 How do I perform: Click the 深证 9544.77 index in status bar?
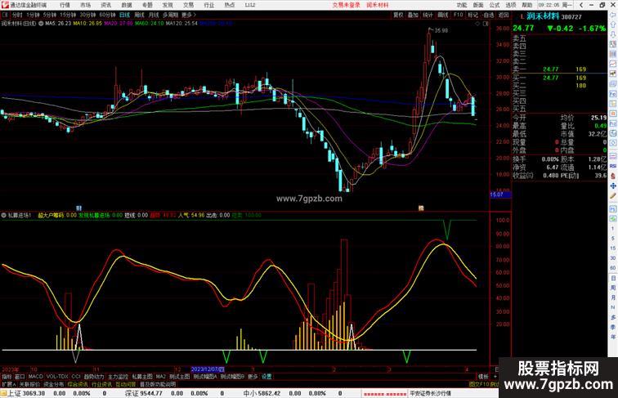point(144,393)
